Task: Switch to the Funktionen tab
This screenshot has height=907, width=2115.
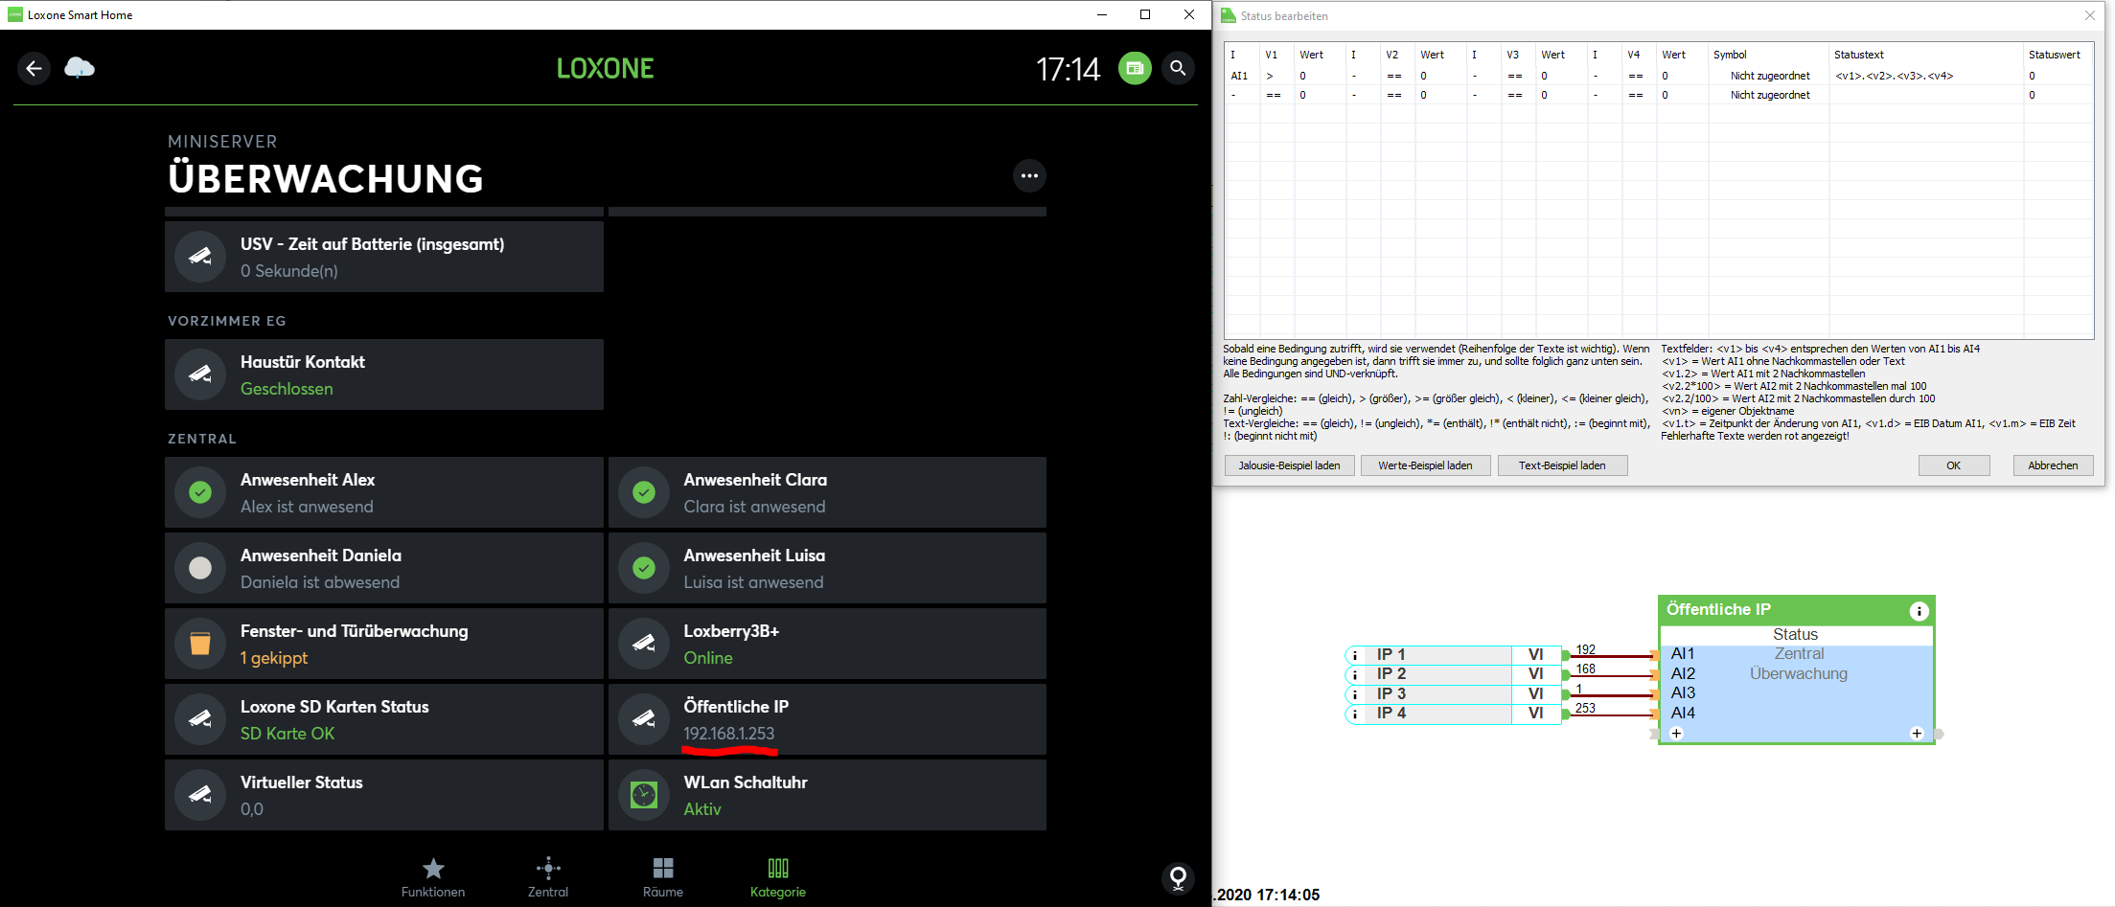Action: pos(433,878)
